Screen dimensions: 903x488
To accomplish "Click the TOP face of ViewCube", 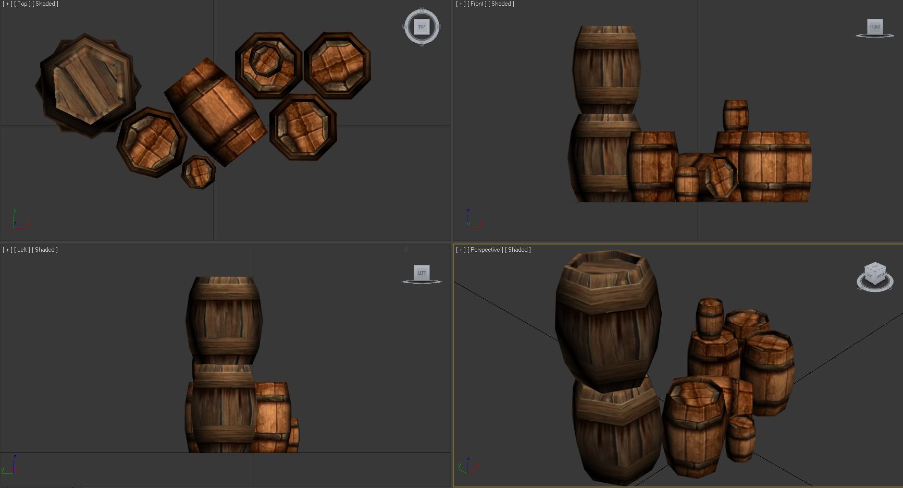I will pyautogui.click(x=422, y=27).
